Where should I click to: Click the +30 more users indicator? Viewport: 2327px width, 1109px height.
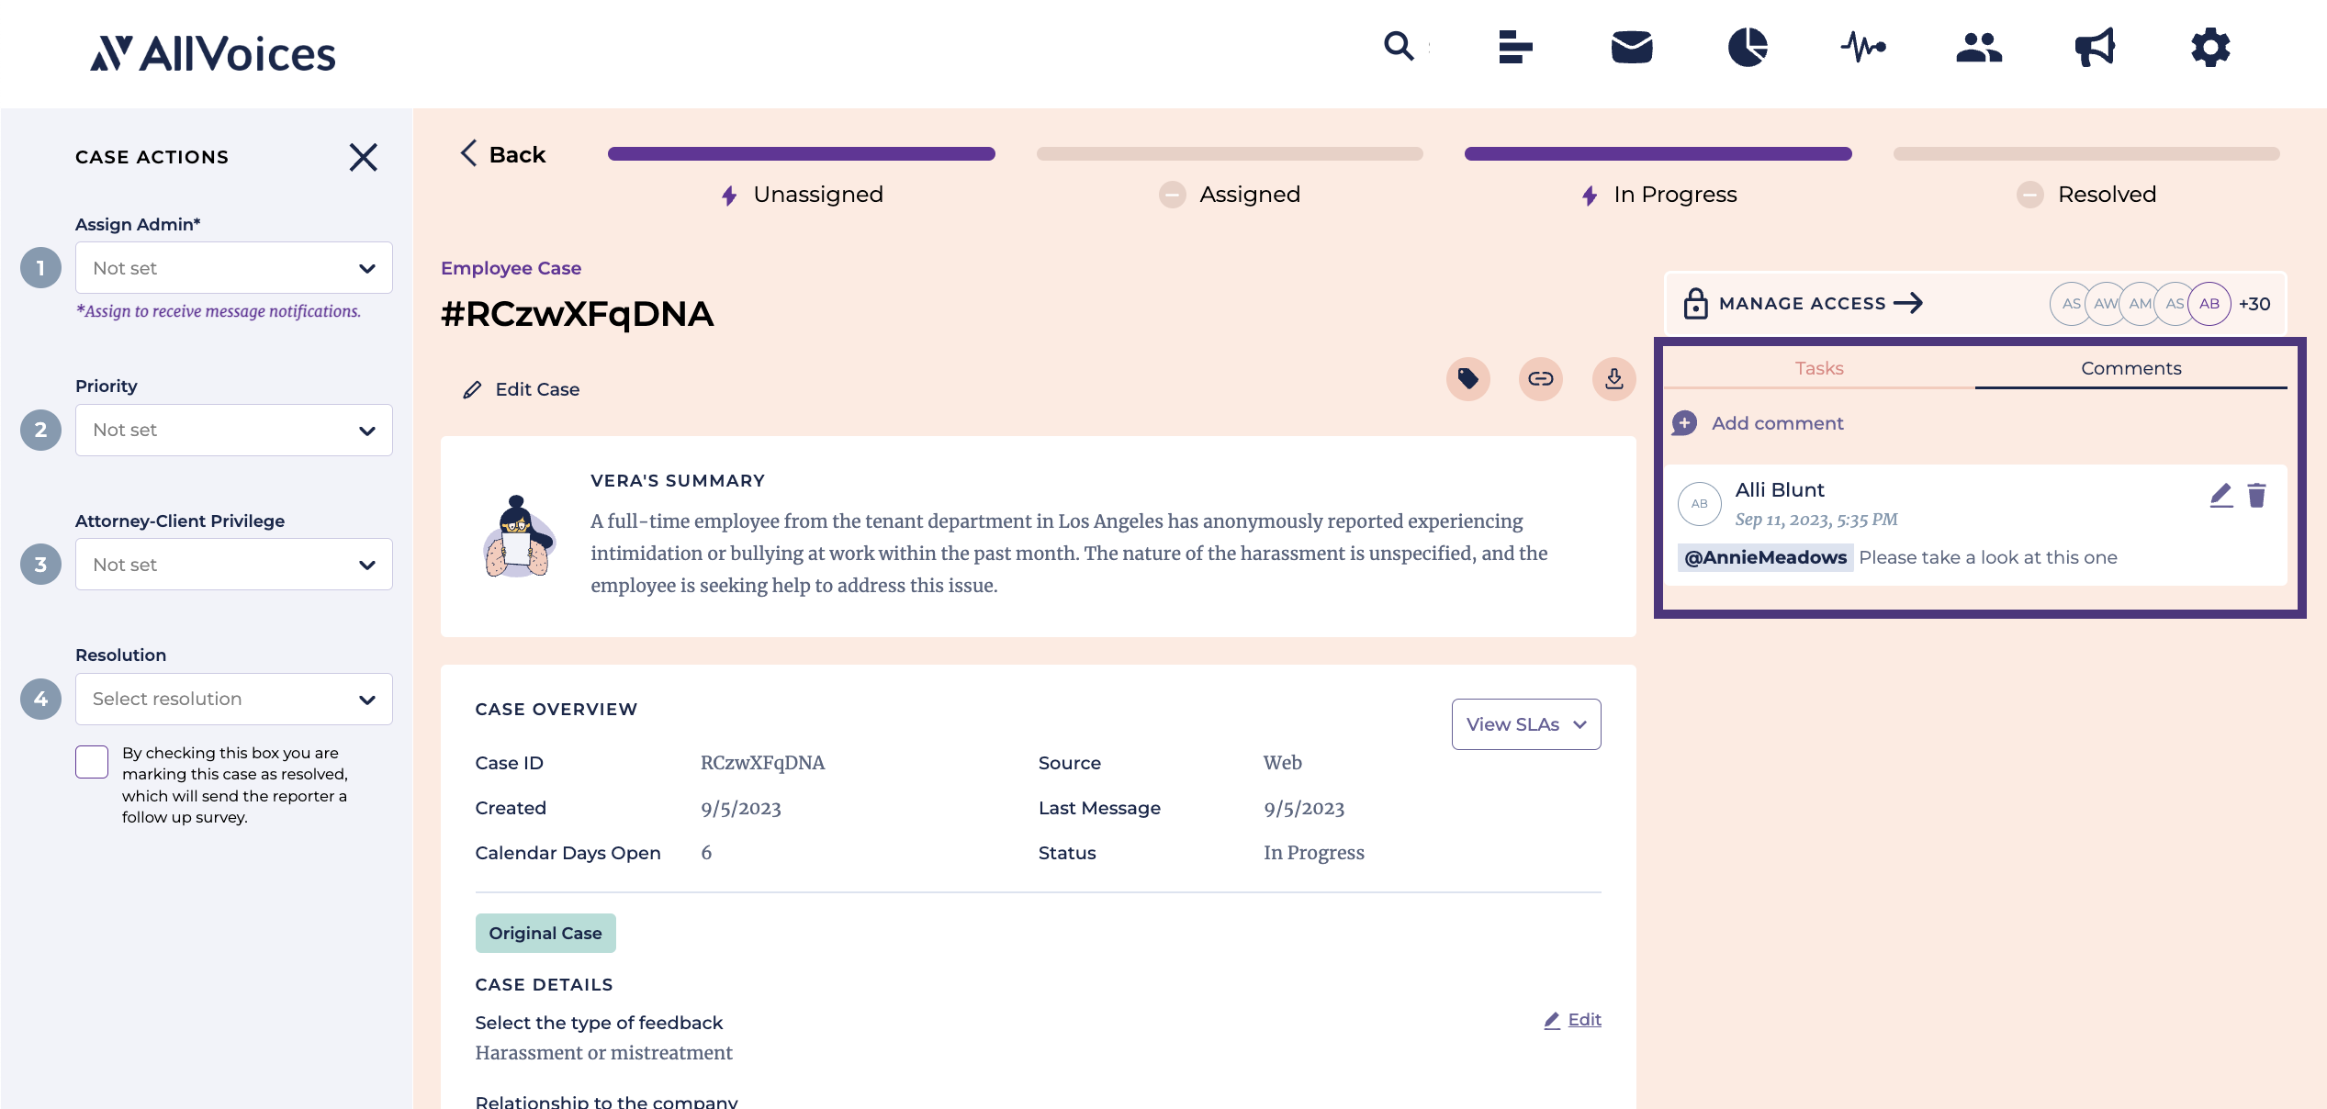(2254, 304)
